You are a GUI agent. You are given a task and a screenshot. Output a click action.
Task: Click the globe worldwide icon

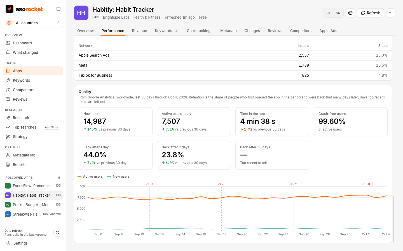pyautogui.click(x=350, y=13)
